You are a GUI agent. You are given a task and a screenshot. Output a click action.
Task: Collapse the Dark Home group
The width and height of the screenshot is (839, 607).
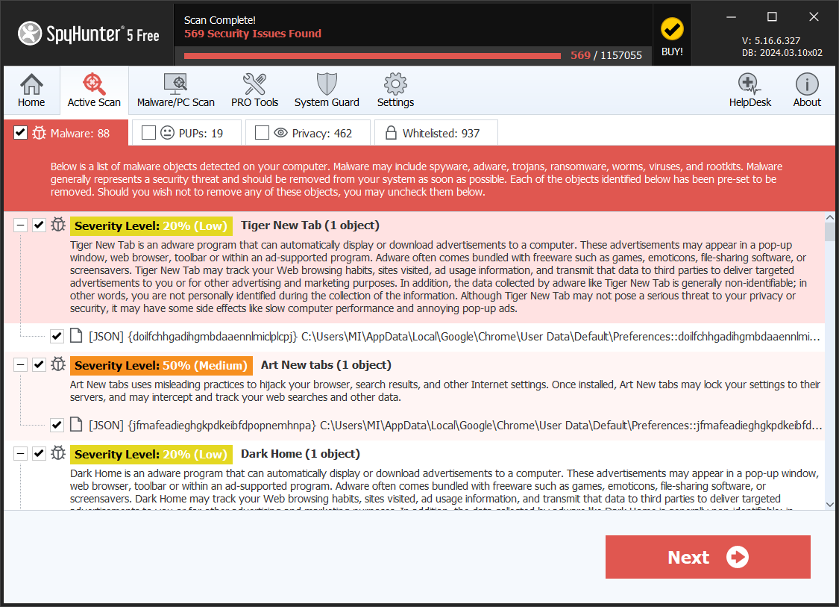point(20,454)
